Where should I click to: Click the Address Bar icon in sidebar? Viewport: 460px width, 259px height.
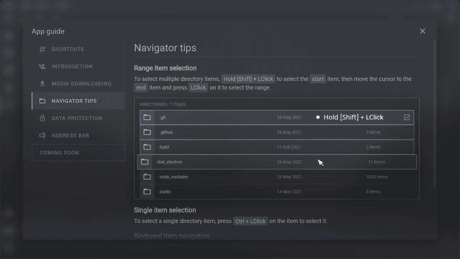[x=42, y=135]
